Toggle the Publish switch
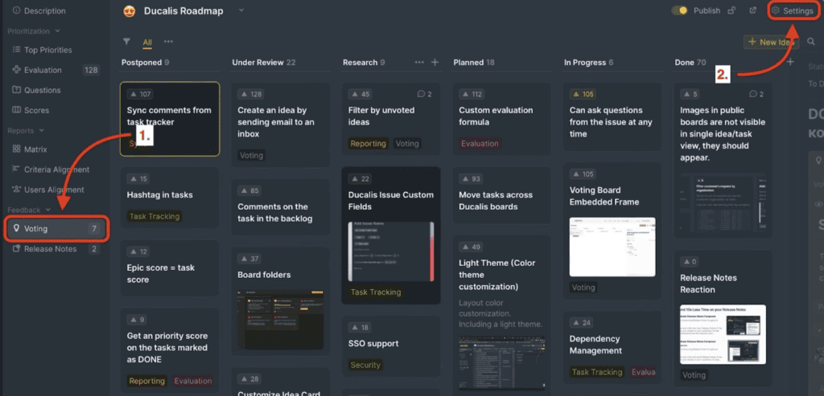The height and width of the screenshot is (396, 824). [679, 10]
